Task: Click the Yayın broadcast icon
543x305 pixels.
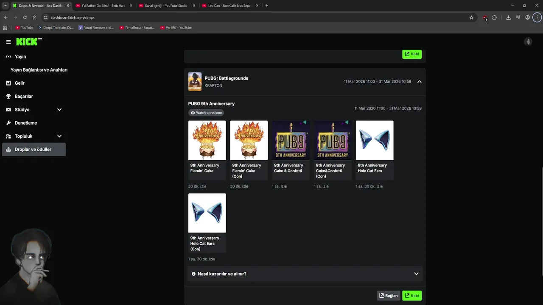Action: click(x=8, y=56)
